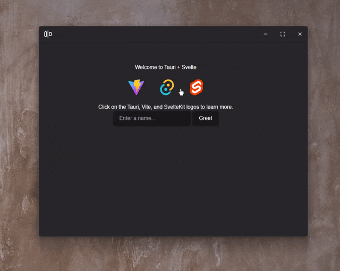Viewport: 340px width, 271px height.
Task: Click 'Welcome to Tauri + Svelte' heading
Action: (166, 67)
